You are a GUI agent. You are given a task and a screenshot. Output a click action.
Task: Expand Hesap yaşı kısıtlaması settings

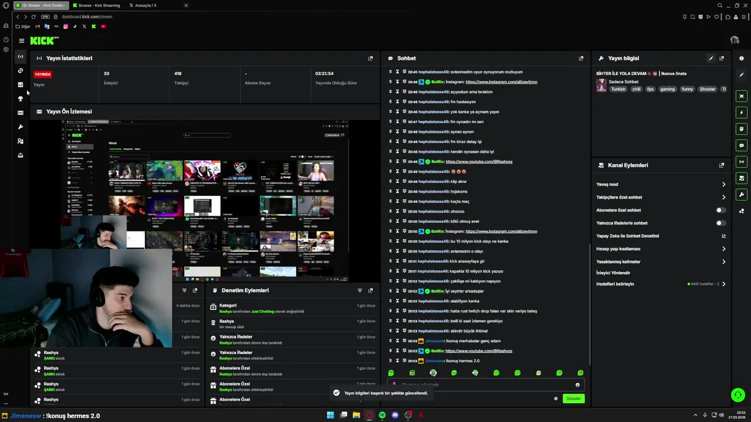[723, 249]
